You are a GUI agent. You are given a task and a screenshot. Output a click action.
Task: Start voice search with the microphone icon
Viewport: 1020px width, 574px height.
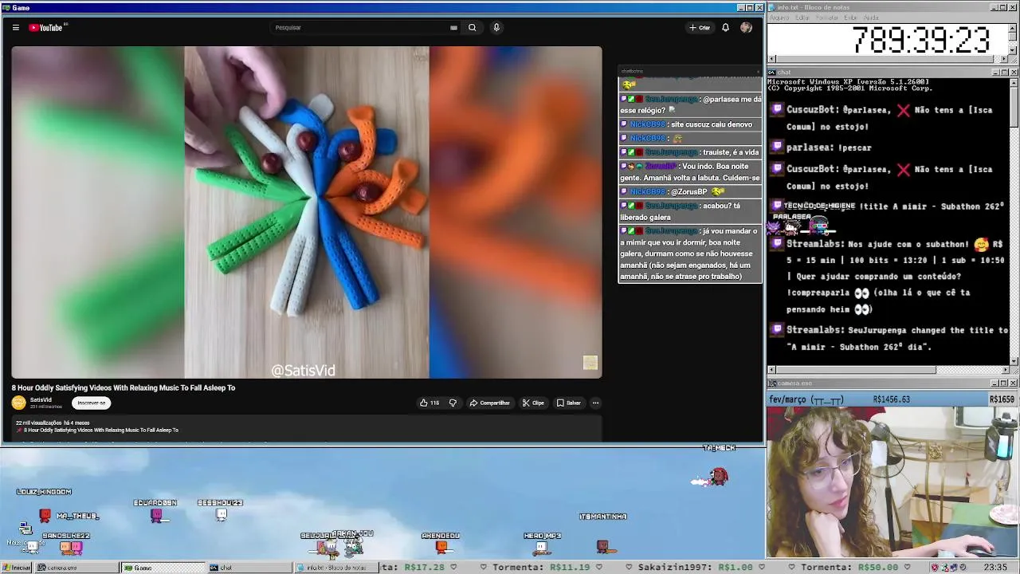tap(496, 27)
